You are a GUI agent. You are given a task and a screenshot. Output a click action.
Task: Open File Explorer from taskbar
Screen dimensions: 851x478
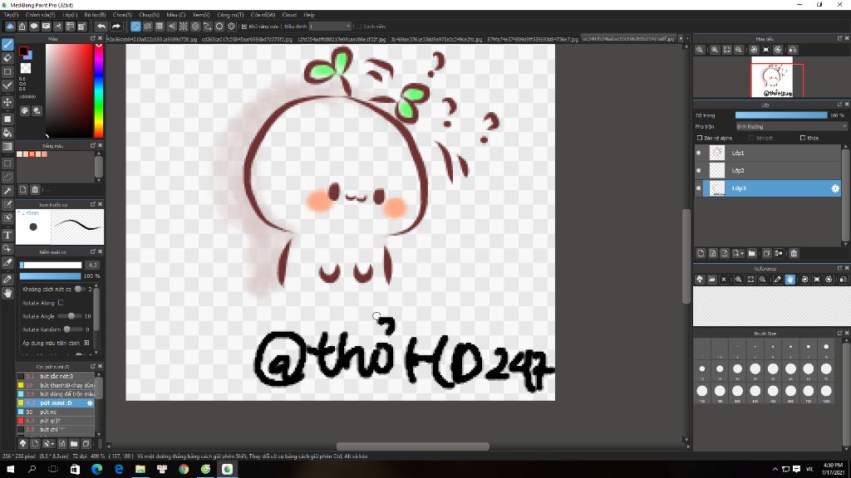click(x=140, y=469)
